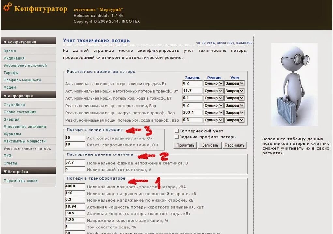This screenshot has width=333, height=234.
Task: Click the Учет column header
Action: pyautogui.click(x=235, y=78)
